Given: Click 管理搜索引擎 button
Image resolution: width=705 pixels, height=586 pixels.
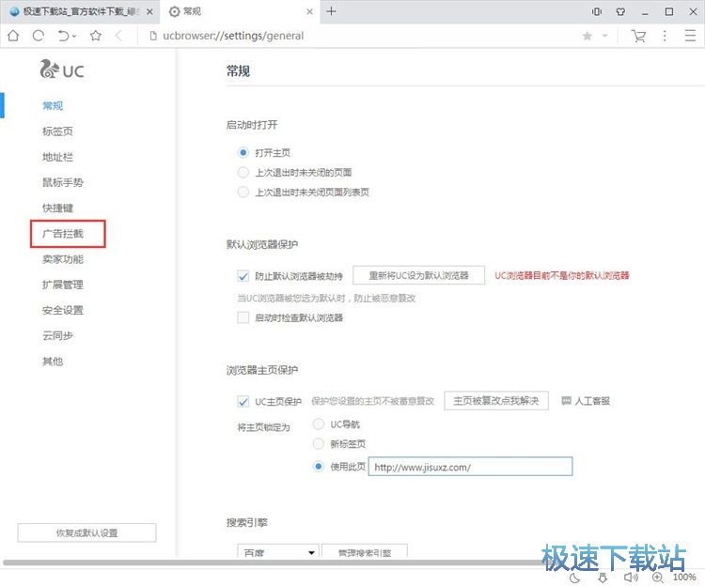Looking at the screenshot, I should (365, 551).
